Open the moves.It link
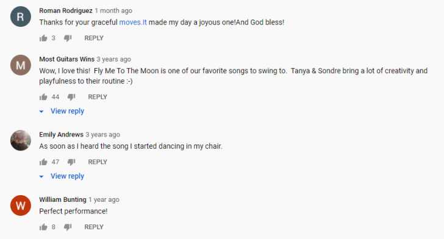This screenshot has width=444, height=239. coord(133,23)
